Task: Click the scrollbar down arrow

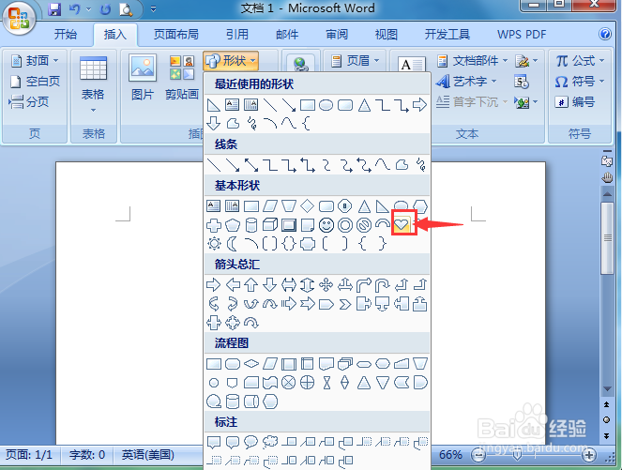Action: (607, 389)
